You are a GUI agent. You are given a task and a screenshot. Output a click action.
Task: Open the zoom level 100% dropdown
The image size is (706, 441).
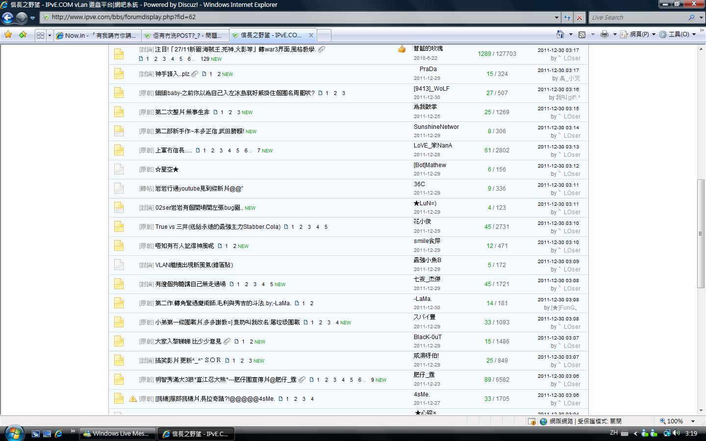(693, 421)
